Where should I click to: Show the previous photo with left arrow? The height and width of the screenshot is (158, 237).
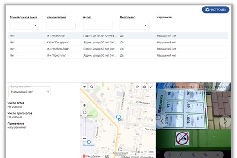click(x=162, y=121)
